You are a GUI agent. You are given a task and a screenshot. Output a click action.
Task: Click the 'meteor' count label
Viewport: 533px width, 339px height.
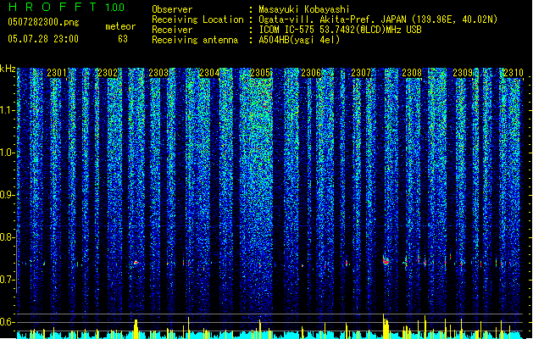(120, 26)
